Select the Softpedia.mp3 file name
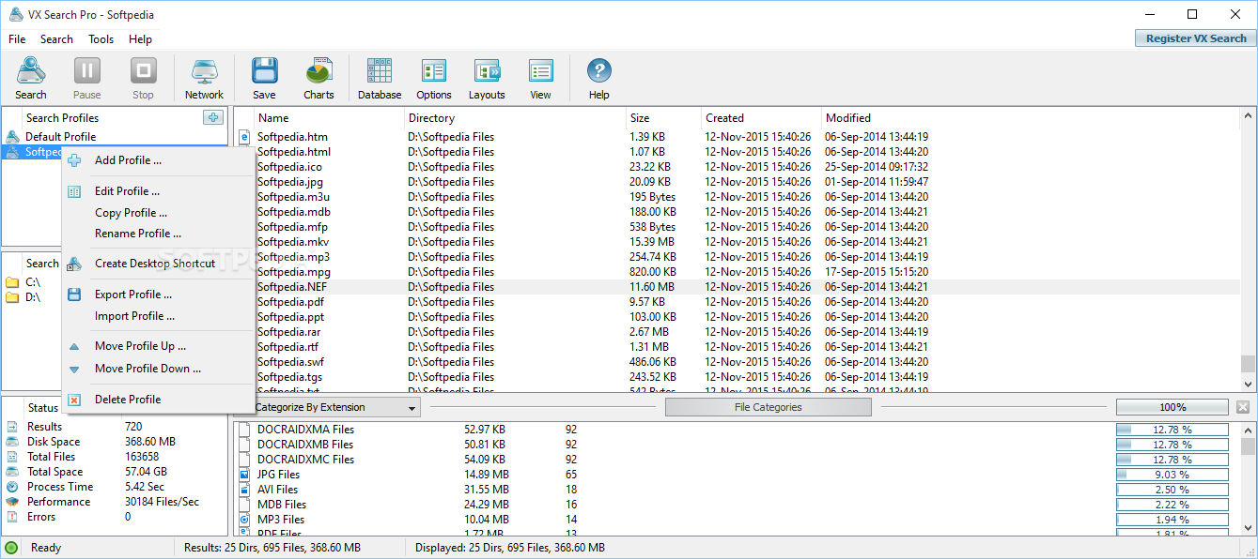 pos(293,257)
